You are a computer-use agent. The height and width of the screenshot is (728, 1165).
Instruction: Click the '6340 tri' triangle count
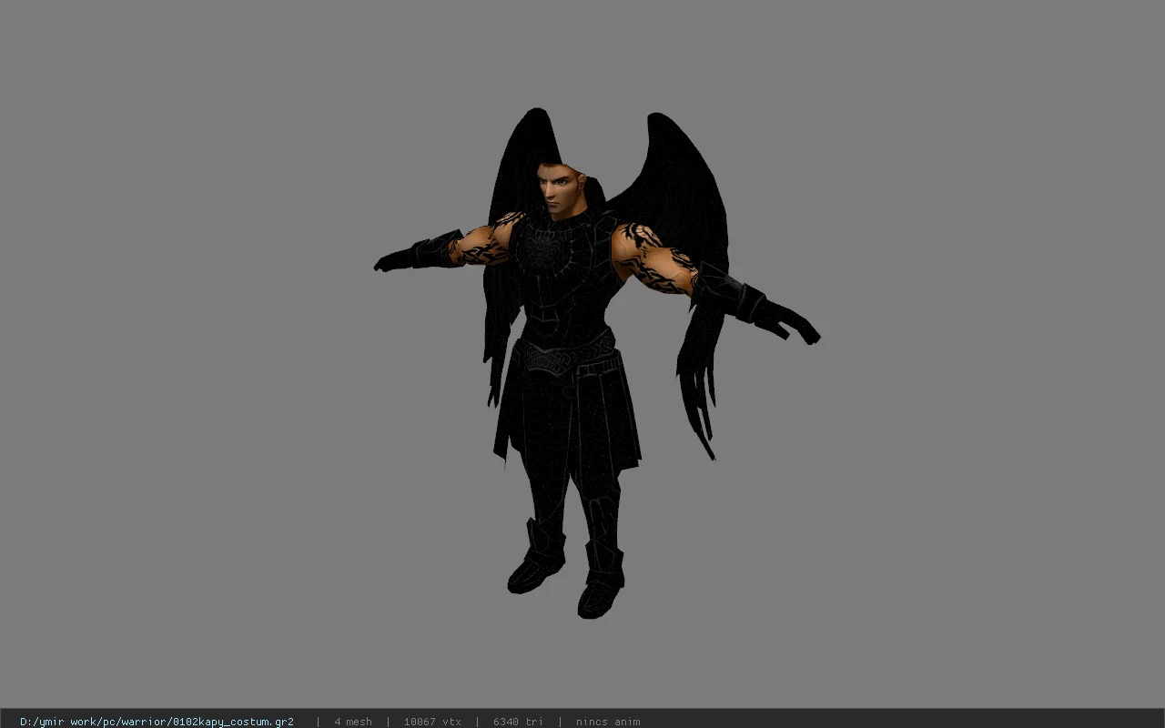click(518, 722)
